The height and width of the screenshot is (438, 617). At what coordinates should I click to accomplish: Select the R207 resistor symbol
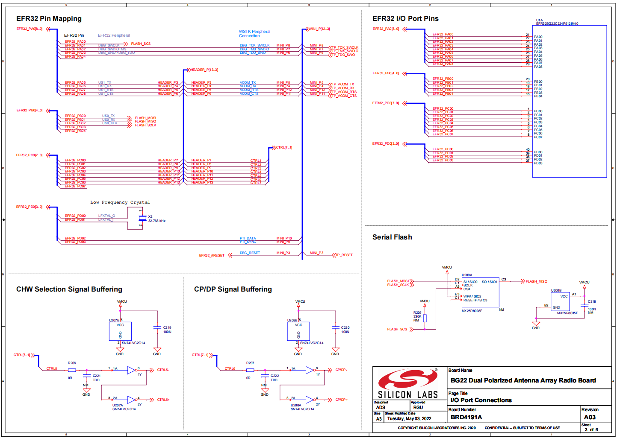[x=250, y=370]
